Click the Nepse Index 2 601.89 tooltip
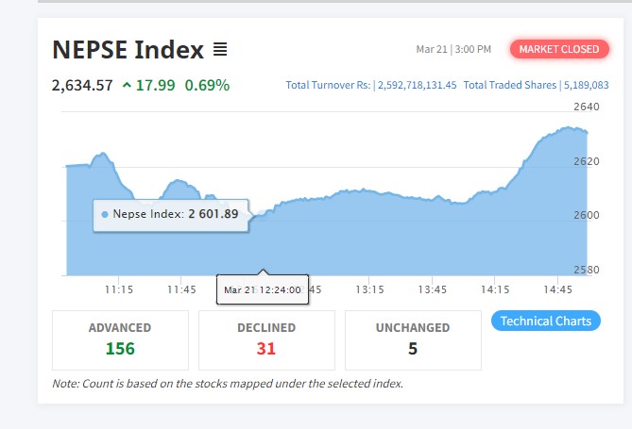This screenshot has width=632, height=429. click(170, 215)
